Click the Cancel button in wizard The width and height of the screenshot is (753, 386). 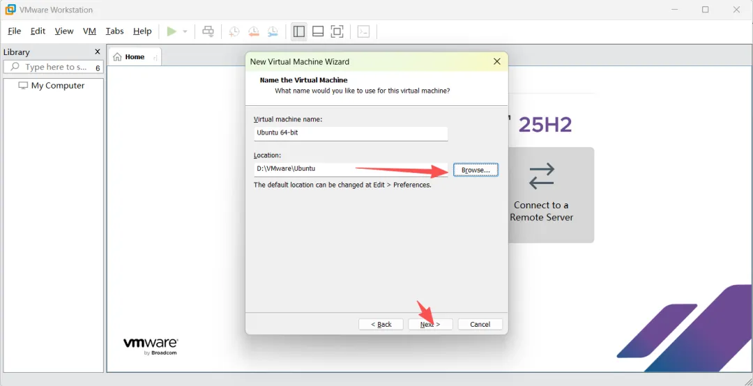(x=480, y=324)
